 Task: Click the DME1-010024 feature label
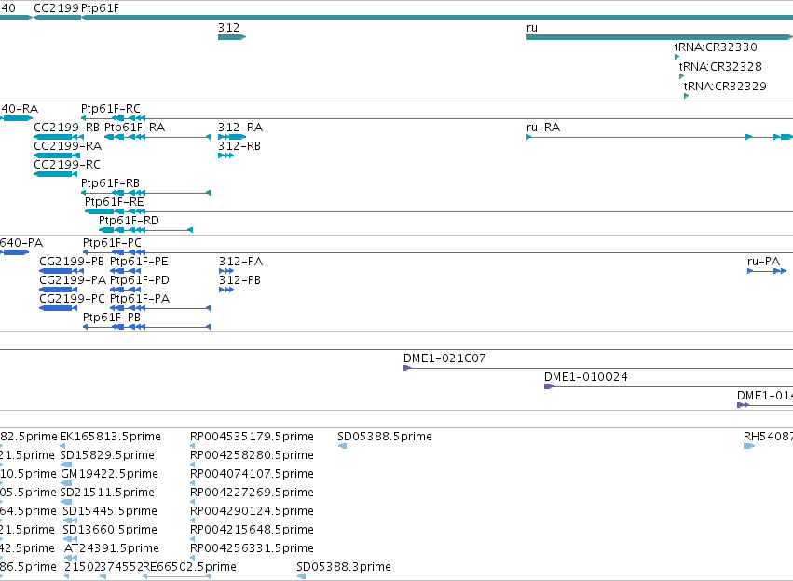point(585,377)
